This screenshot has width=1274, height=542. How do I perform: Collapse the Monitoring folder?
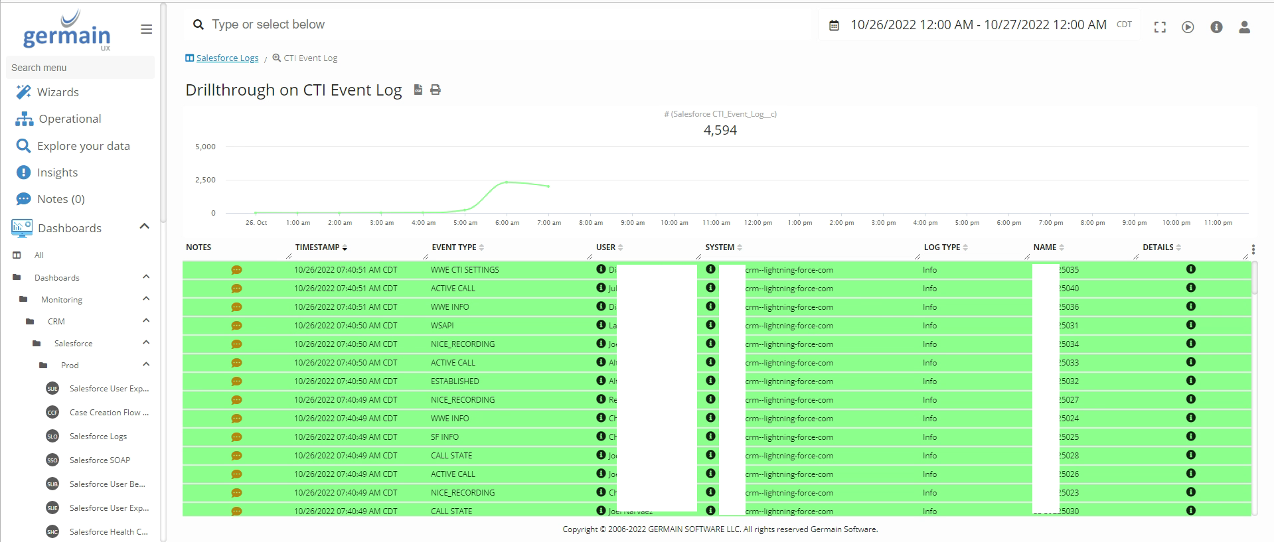[146, 299]
